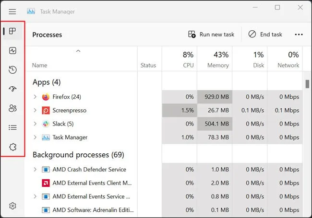Select the Firefox (24) row name
312x218 pixels.
67,97
